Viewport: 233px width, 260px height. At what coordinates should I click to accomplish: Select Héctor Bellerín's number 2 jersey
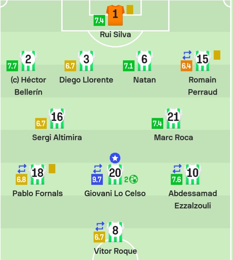click(28, 61)
